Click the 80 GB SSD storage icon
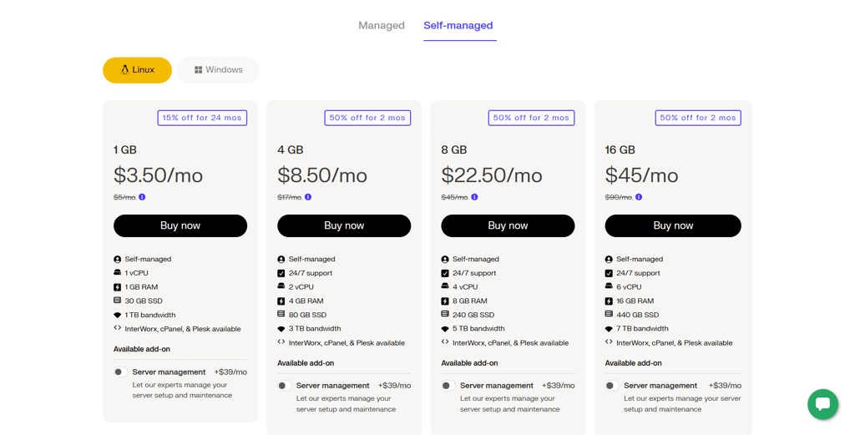 pos(281,314)
